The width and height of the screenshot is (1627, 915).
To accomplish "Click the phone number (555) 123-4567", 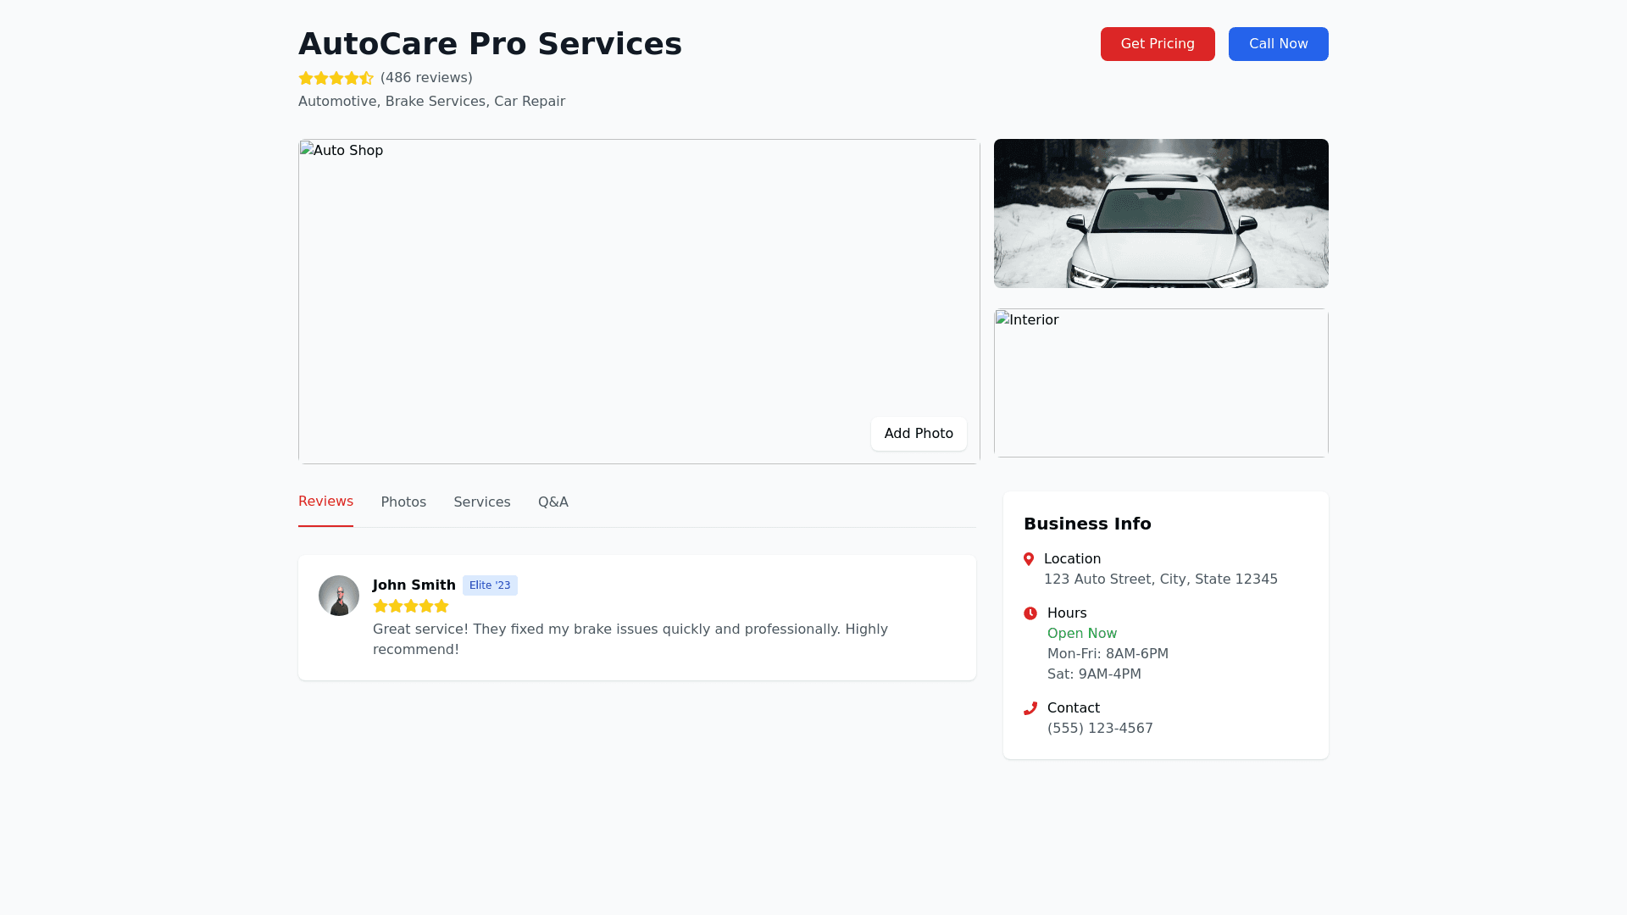I will pos(1100,729).
